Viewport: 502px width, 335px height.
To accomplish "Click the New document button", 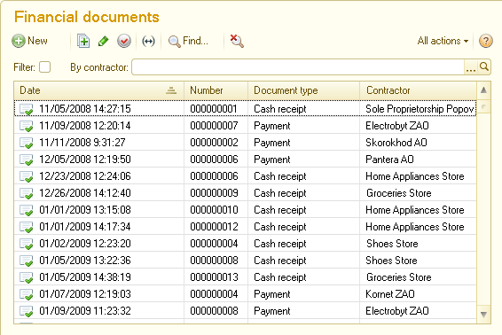I will point(30,41).
